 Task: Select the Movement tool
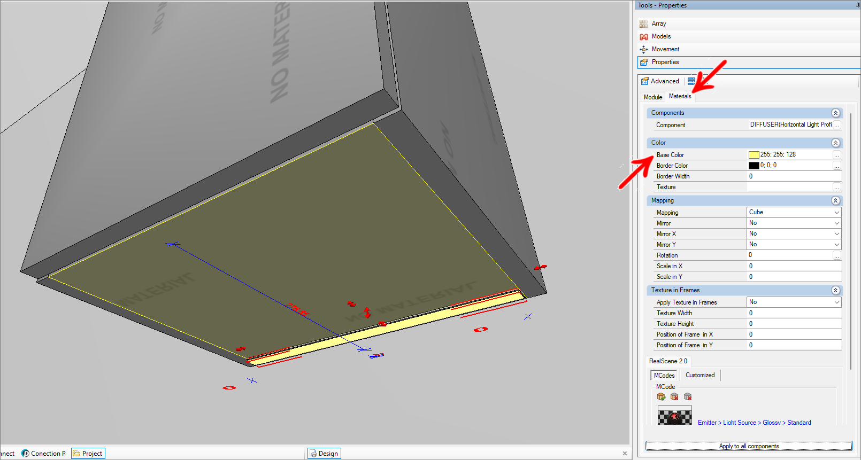(665, 49)
